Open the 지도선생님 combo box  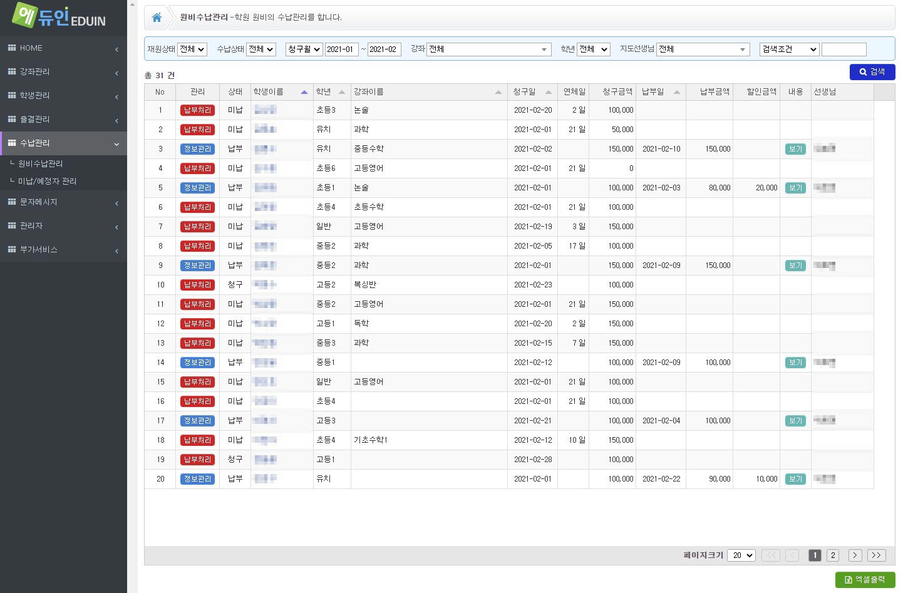click(x=703, y=49)
